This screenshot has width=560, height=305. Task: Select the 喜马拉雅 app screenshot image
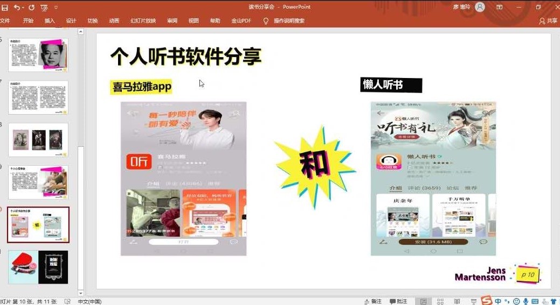click(184, 179)
